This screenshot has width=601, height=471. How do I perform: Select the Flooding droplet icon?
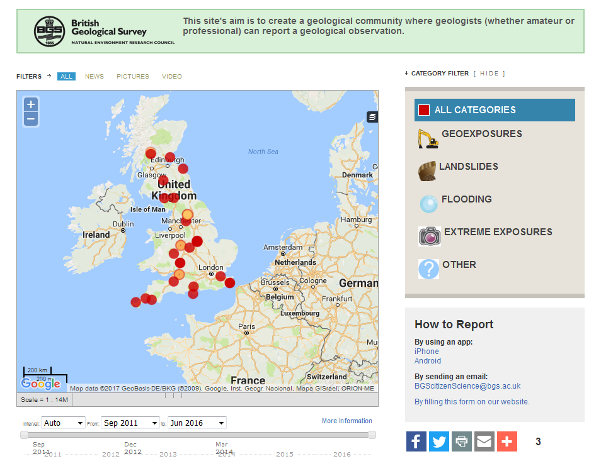point(428,204)
